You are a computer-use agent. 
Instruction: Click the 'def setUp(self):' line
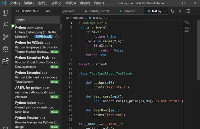pyautogui.click(x=101, y=83)
